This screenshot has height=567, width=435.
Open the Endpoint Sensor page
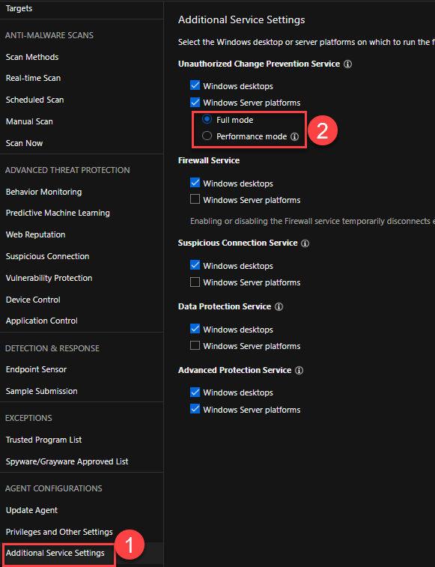pos(36,369)
